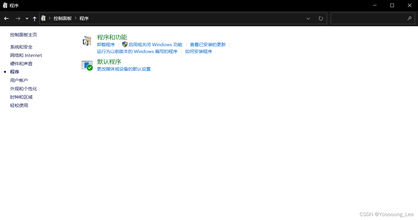Click the search magnifier icon

pyautogui.click(x=409, y=18)
